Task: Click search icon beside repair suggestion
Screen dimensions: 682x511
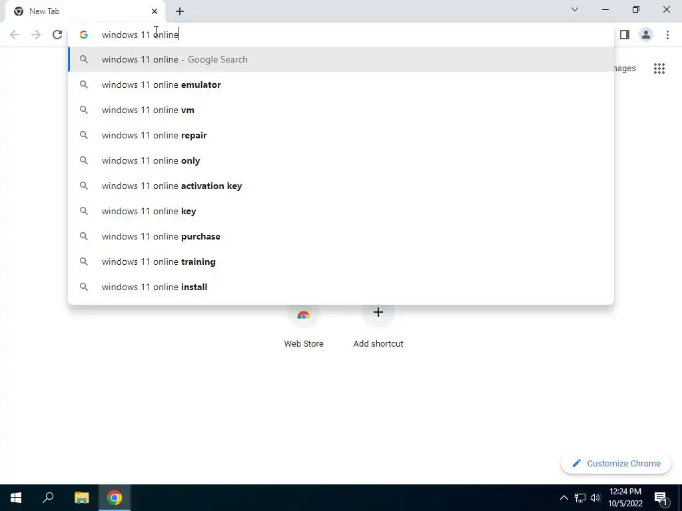Action: (x=83, y=135)
